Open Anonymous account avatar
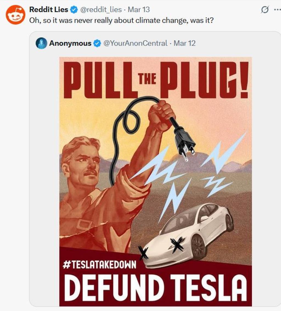This screenshot has width=281, height=311. 41,43
